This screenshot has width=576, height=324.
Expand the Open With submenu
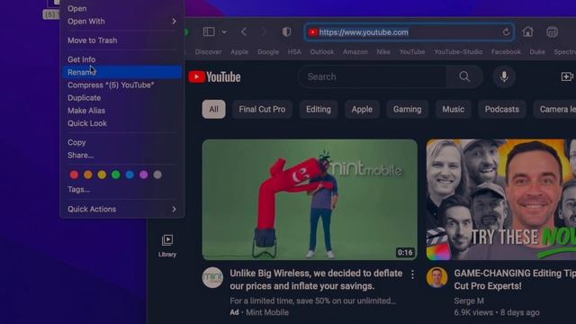tap(122, 22)
